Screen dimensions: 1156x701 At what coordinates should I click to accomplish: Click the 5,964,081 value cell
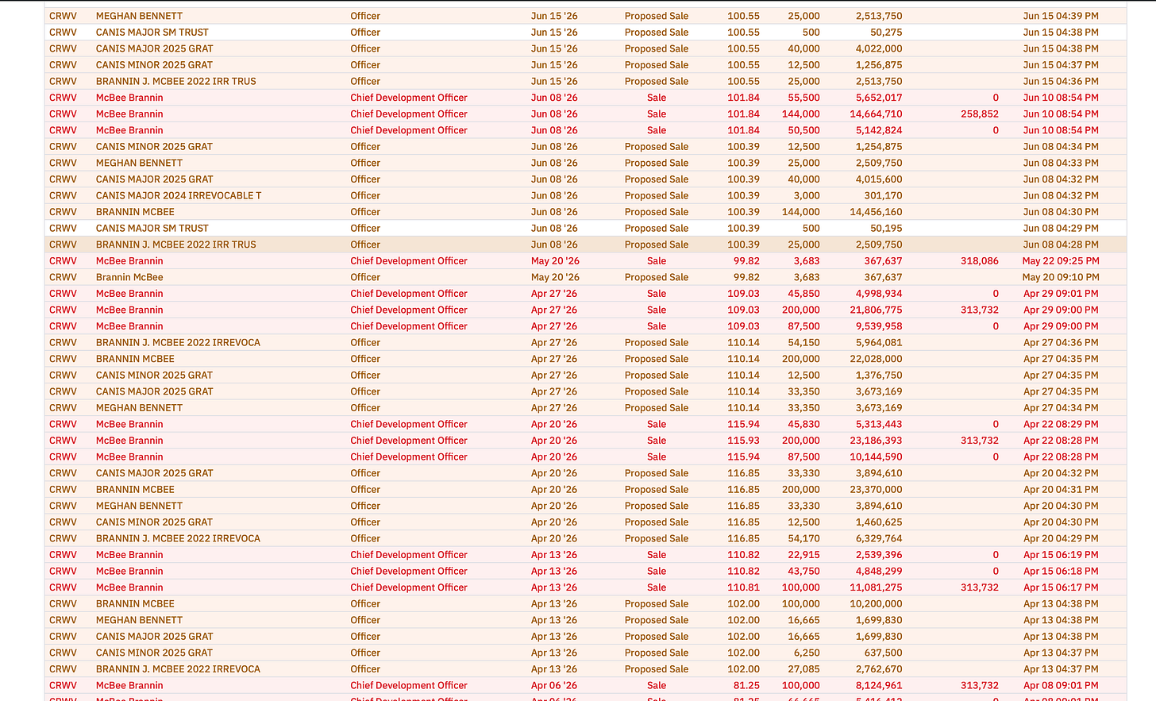879,342
